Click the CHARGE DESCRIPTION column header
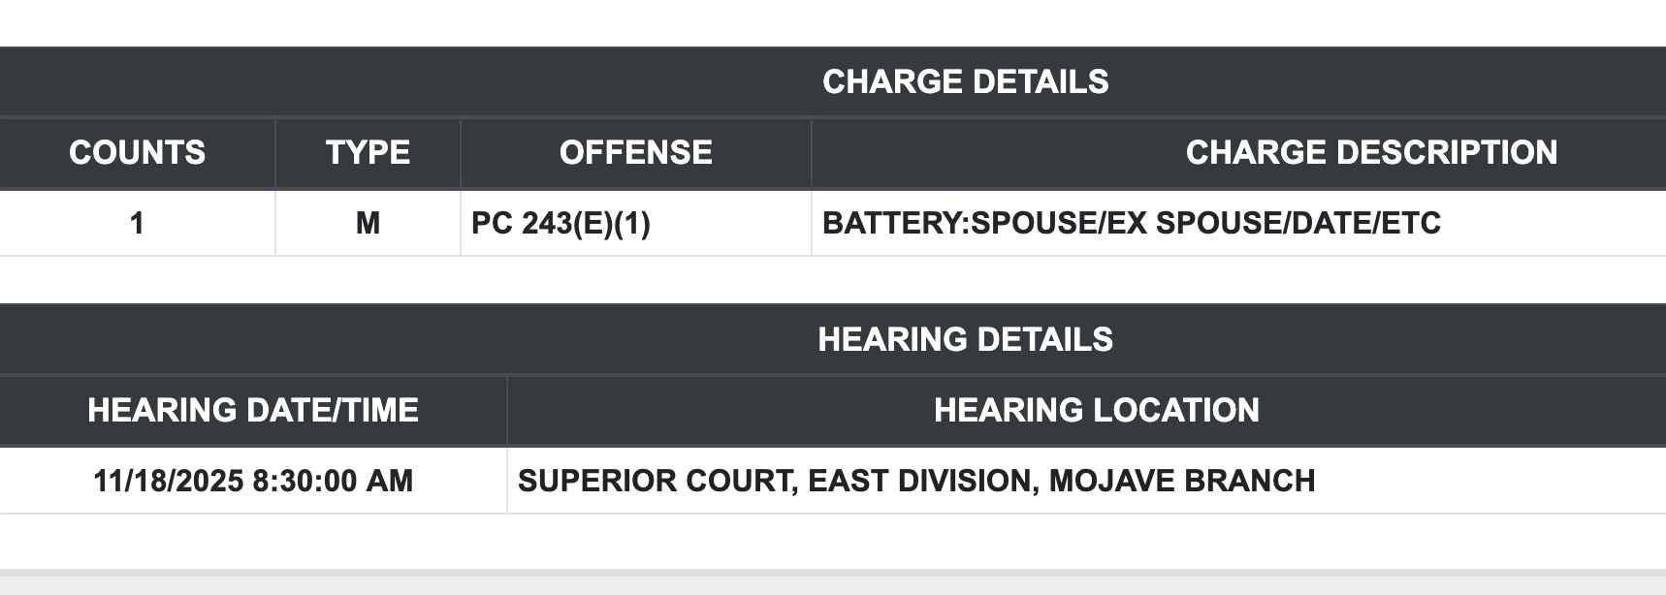Screen dimensions: 1666x595 pyautogui.click(x=1371, y=153)
